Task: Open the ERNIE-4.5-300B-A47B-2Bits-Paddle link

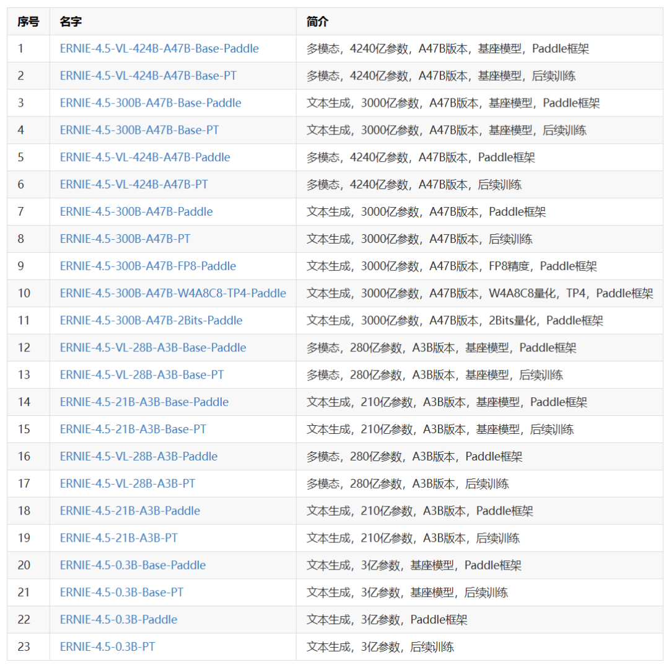Action: (x=151, y=320)
